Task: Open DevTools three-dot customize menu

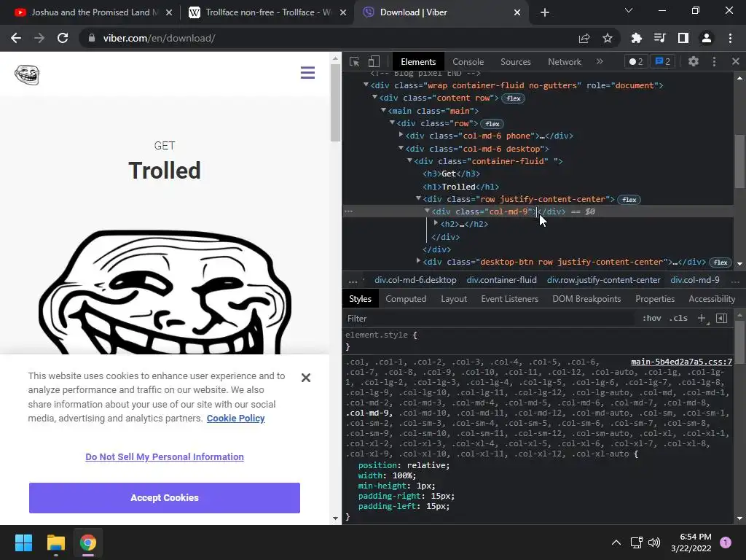Action: point(714,61)
